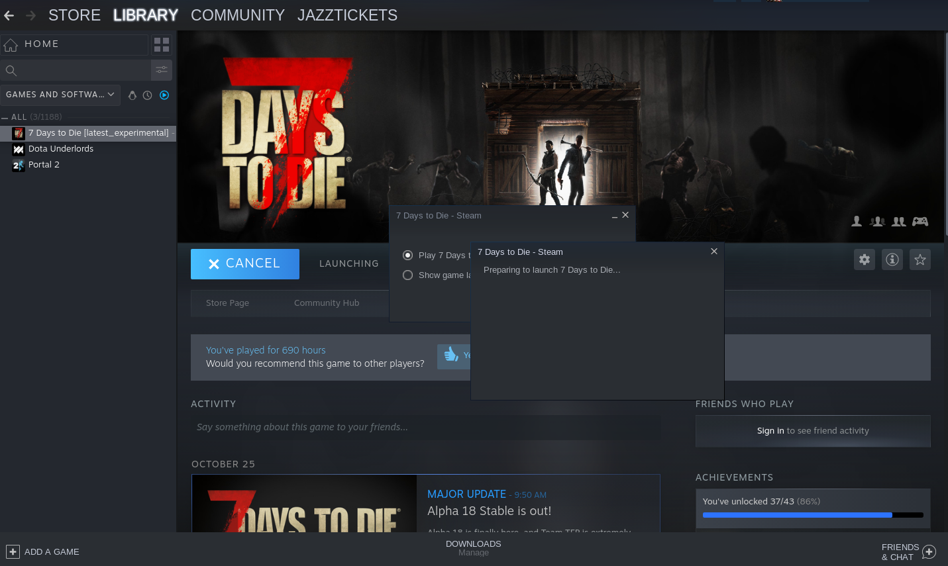Click "Preparing to launch 7 Days to Die..." text
948x566 pixels.
click(552, 270)
